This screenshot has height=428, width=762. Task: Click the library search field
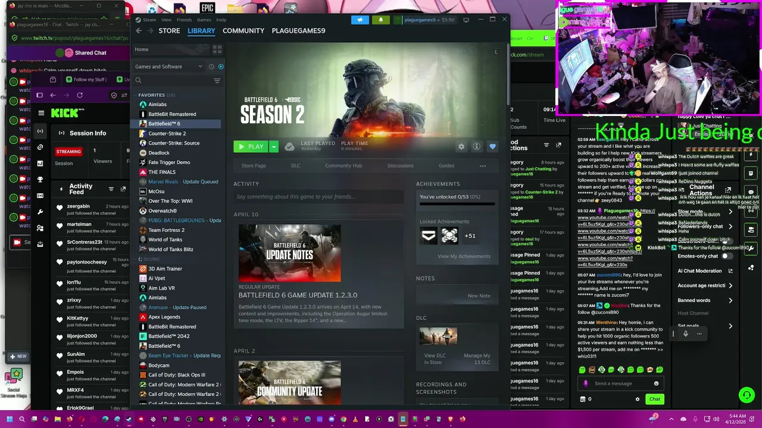pos(171,80)
